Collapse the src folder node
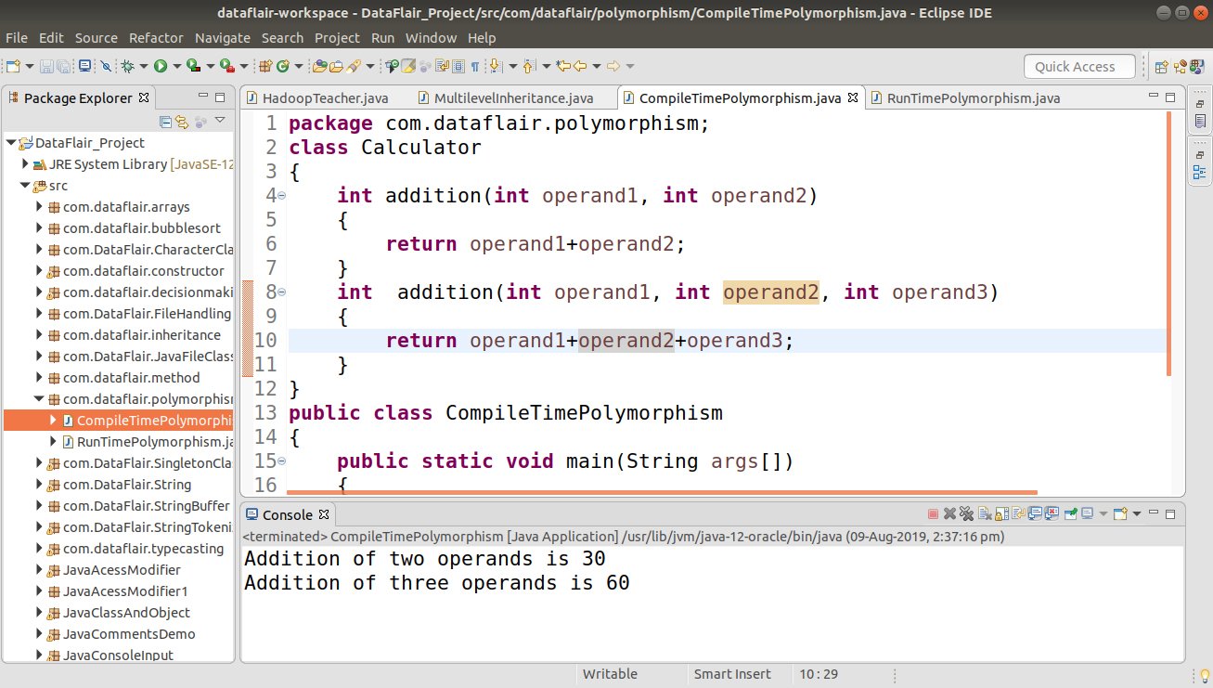Image resolution: width=1213 pixels, height=688 pixels. pos(25,186)
